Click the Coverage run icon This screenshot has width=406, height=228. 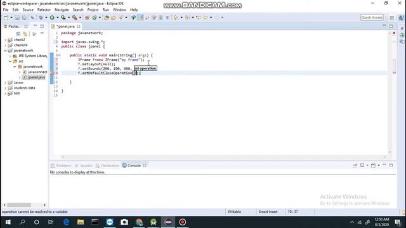(63, 18)
